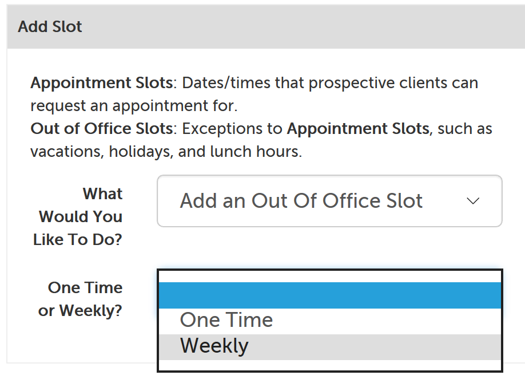The width and height of the screenshot is (525, 383).
Task: Open the "Add an Out Of Office Slot" dropdown
Action: click(x=329, y=201)
